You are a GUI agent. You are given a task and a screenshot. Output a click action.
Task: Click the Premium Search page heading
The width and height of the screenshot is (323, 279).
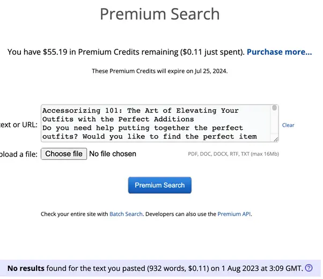click(160, 14)
